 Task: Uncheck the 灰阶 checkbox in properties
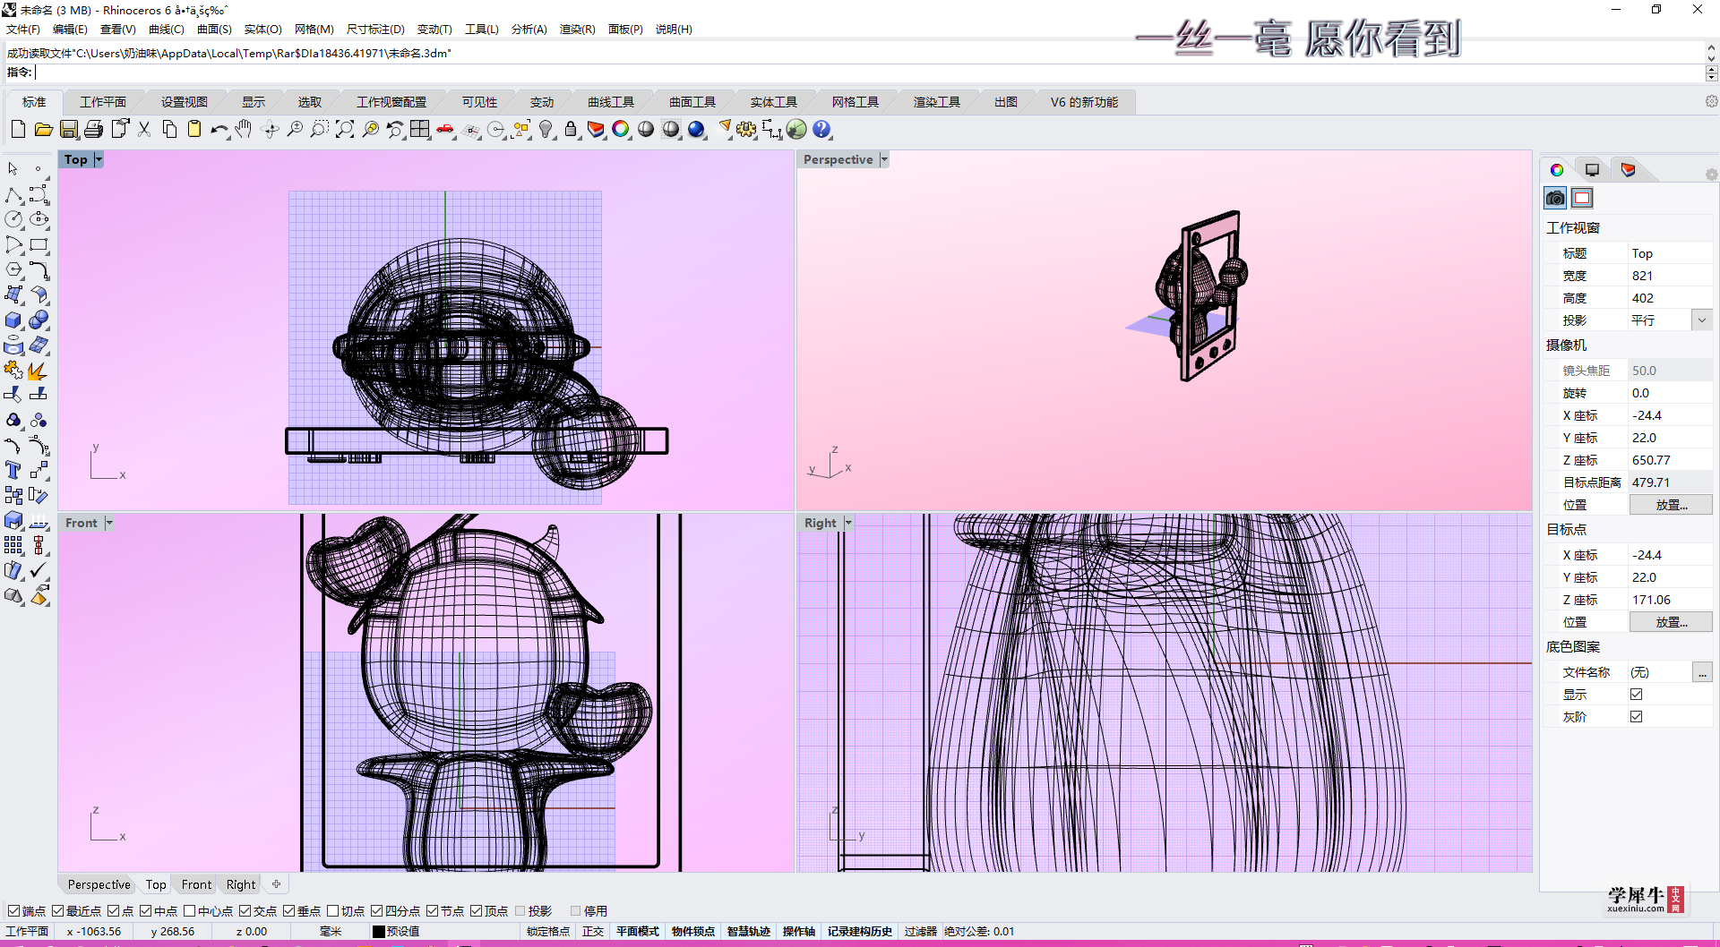coord(1636,717)
